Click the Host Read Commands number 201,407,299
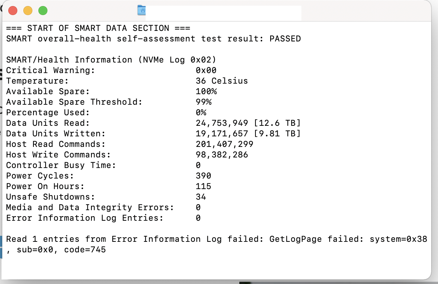Image resolution: width=438 pixels, height=284 pixels. [x=224, y=144]
